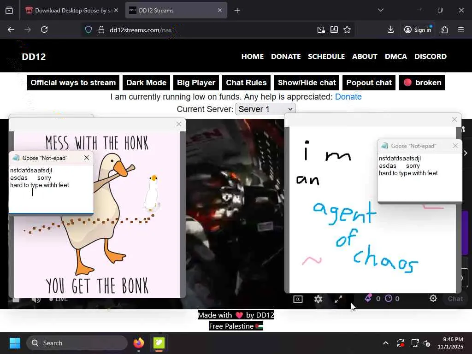Image resolution: width=472 pixels, height=354 pixels.
Task: Open the Desktop Goose taskbar app
Action: [x=159, y=343]
